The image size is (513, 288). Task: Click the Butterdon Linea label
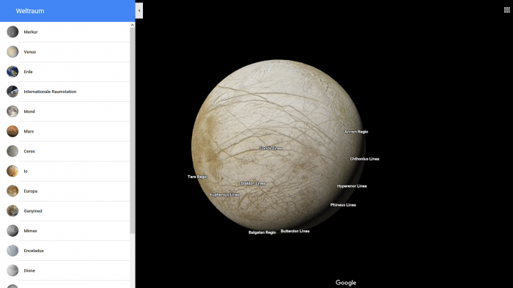tap(295, 231)
